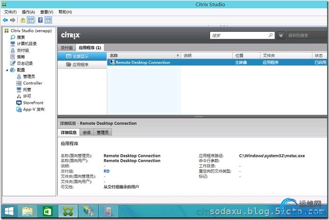
Task: Open the Windows Start button
Action: coord(9,211)
